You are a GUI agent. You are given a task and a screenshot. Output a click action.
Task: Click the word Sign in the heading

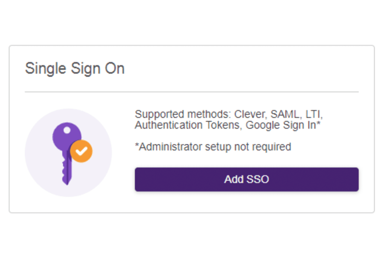coord(86,69)
